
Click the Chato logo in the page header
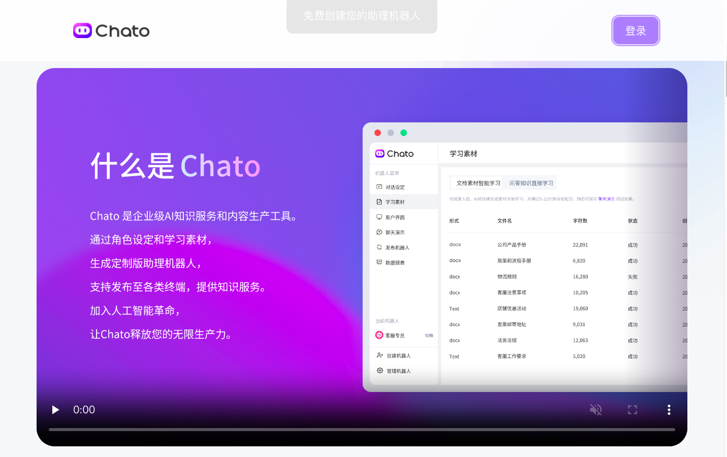111,31
